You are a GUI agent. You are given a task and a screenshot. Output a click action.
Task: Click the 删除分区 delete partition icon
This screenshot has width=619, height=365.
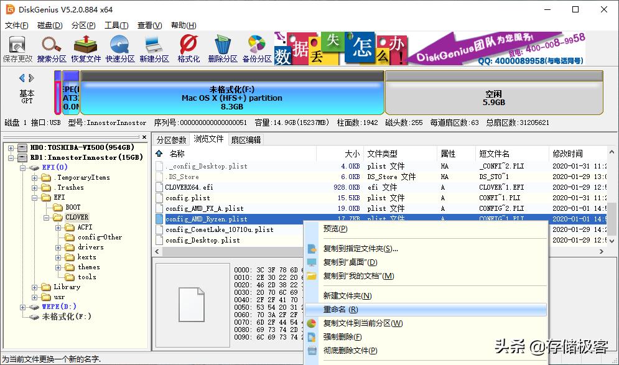click(x=222, y=47)
